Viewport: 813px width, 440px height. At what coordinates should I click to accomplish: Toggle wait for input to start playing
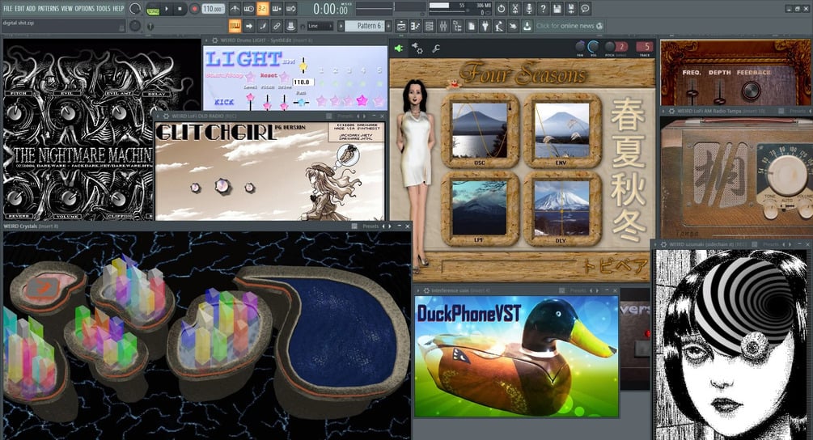click(249, 9)
